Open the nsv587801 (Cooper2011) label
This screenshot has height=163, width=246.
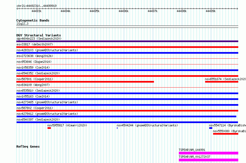point(35,79)
